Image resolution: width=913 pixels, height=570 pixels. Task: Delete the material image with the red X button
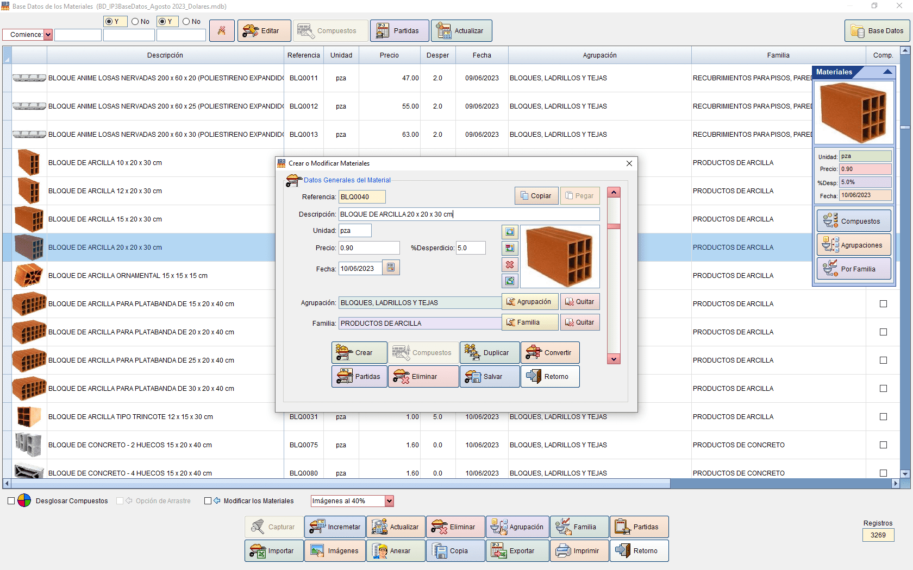tap(509, 265)
